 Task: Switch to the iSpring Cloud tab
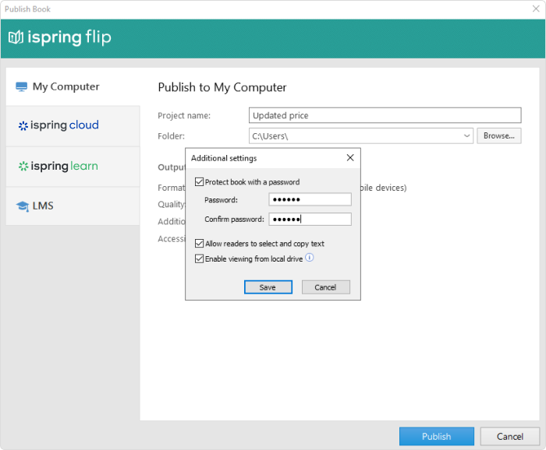coord(73,126)
